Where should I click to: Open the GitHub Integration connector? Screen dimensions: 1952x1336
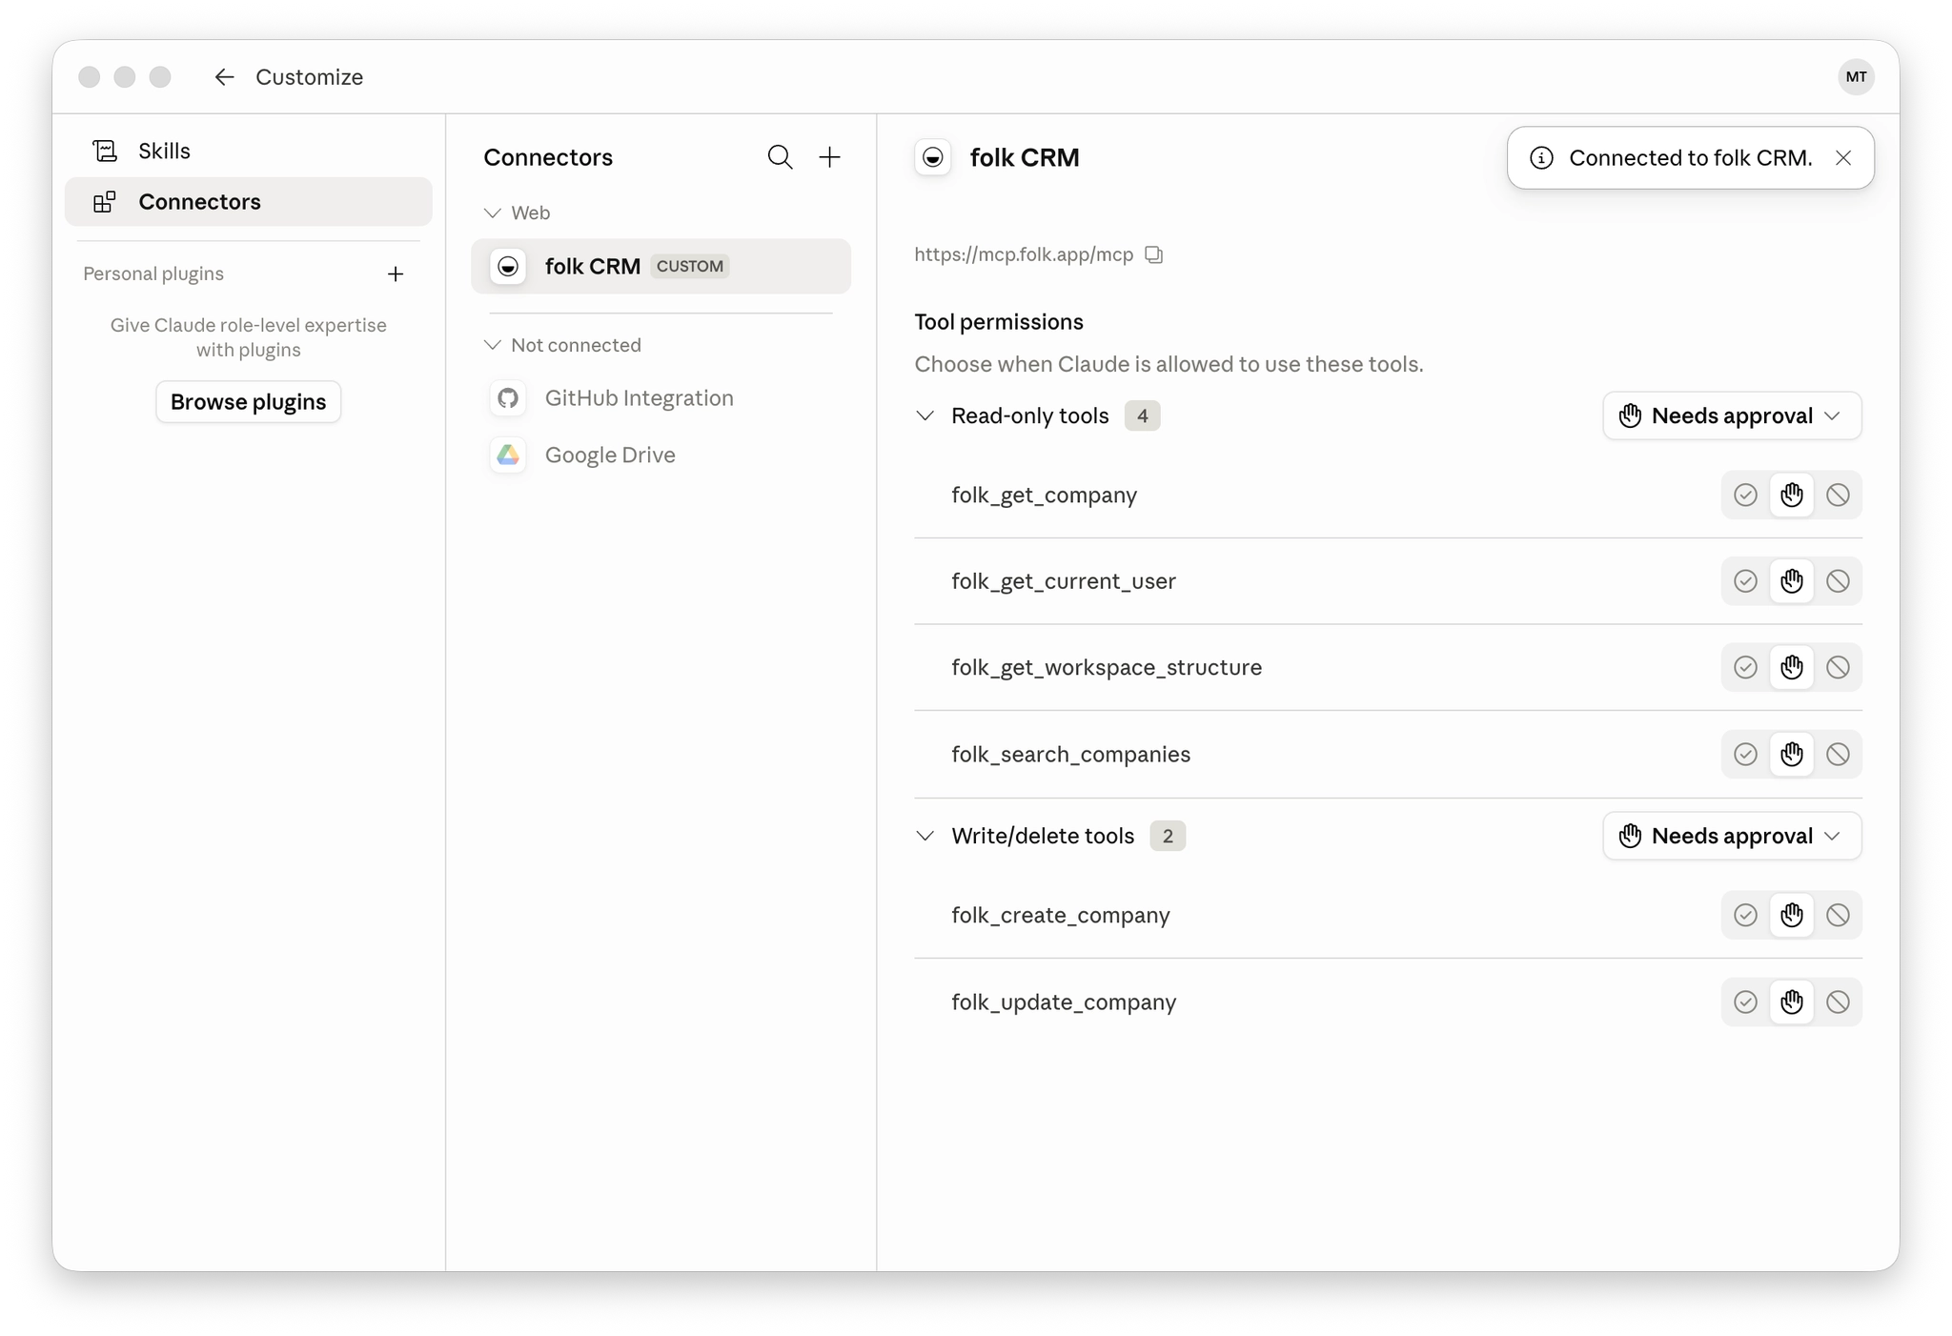(x=661, y=398)
